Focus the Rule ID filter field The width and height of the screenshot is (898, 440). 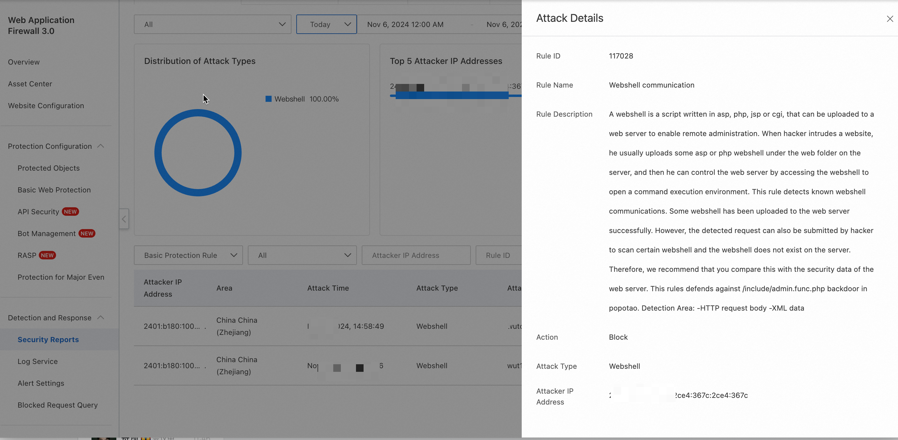(498, 255)
